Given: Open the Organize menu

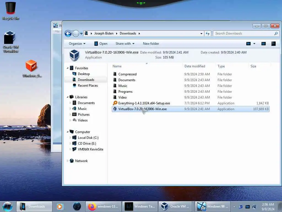Looking at the screenshot, I should pyautogui.click(x=77, y=44).
